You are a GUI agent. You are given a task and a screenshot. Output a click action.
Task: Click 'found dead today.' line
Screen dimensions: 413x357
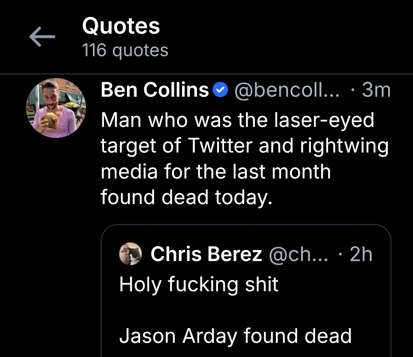coord(187,197)
